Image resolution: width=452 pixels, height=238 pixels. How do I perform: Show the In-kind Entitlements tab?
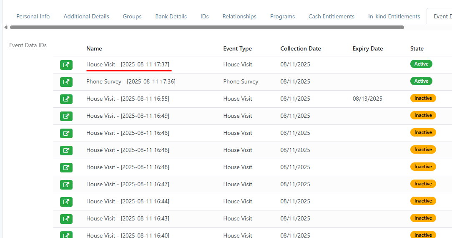tap(394, 16)
